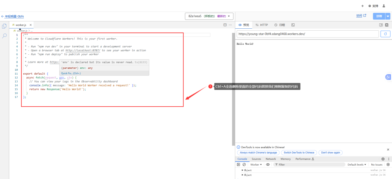This screenshot has height=179, width=392.
Task: Expand the Default levels dropdown
Action: 356,164
